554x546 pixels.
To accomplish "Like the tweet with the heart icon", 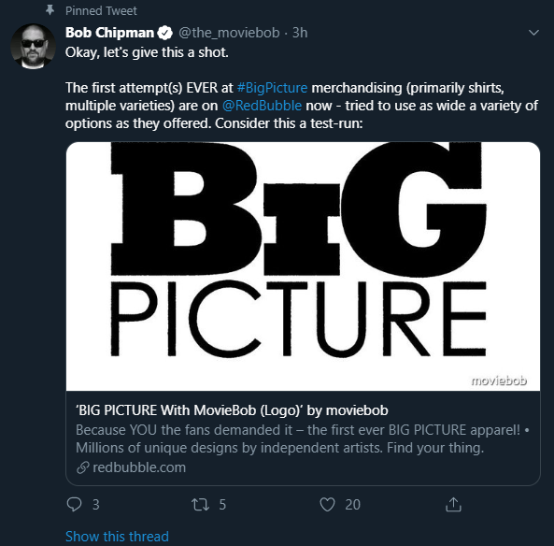I will point(327,504).
